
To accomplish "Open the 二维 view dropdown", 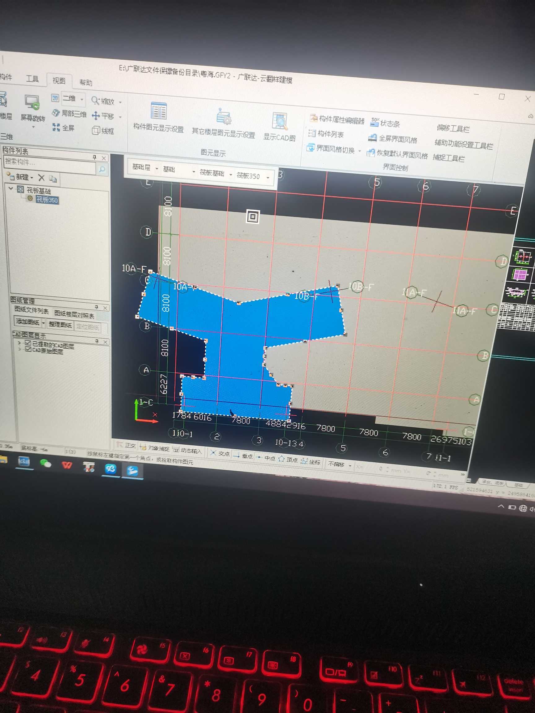I will [x=82, y=99].
